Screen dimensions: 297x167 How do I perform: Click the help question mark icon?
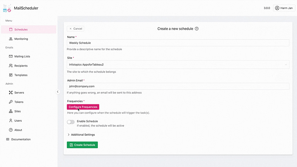(197, 29)
